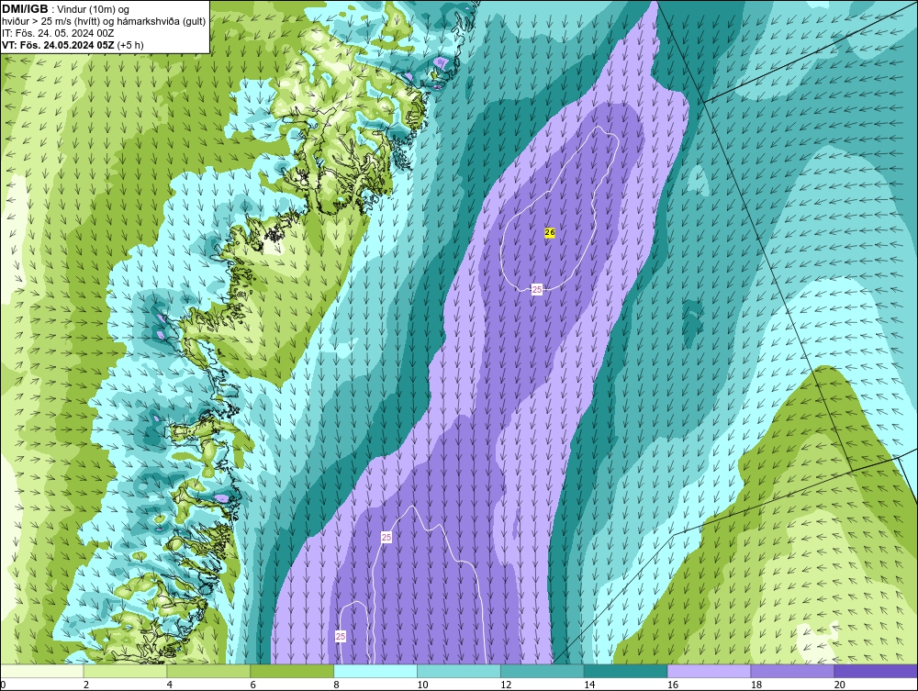Select the 4-6 m/s green legend swatch

(x=208, y=671)
